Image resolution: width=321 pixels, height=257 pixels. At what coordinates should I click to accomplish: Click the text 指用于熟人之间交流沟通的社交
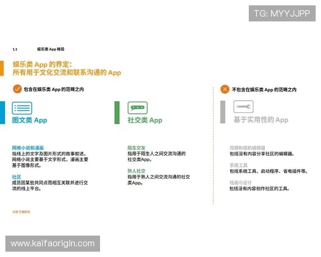(x=159, y=177)
